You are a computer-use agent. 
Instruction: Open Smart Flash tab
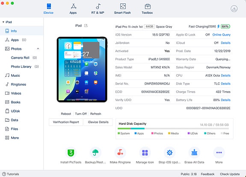click(122, 9)
